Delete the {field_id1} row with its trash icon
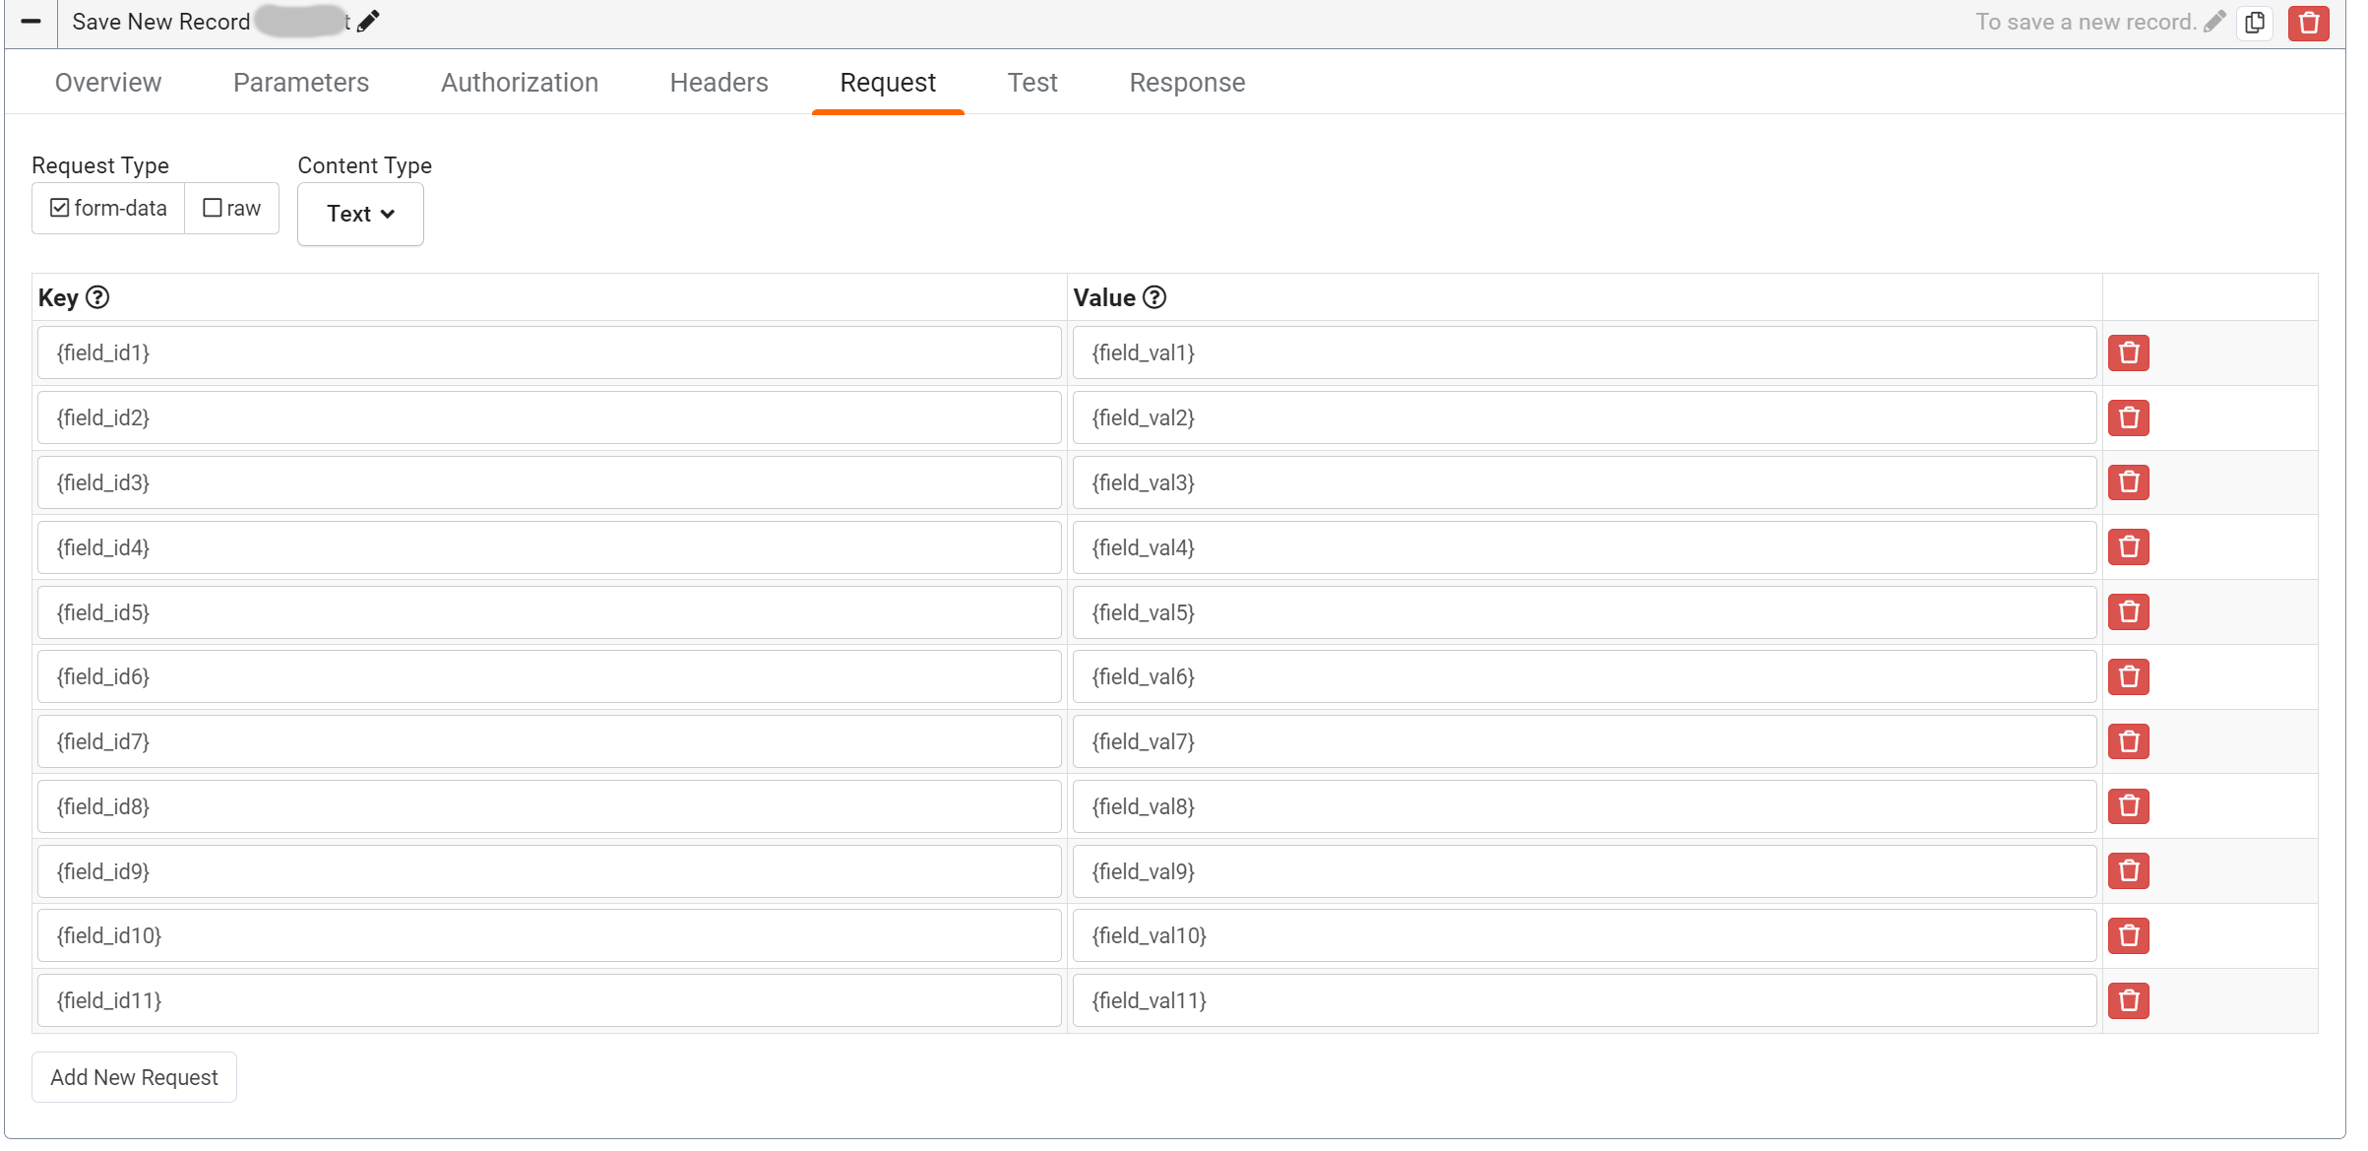 coord(2128,352)
